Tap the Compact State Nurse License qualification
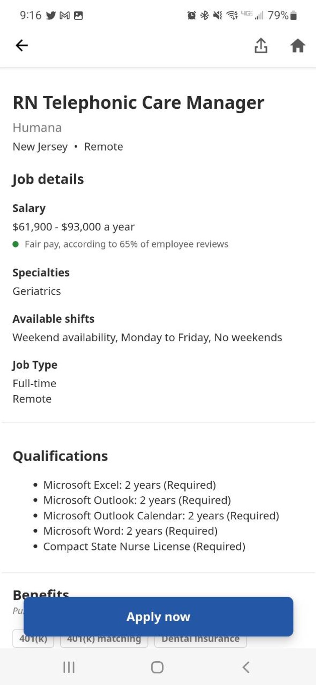The height and width of the screenshot is (685, 316). pyautogui.click(x=144, y=546)
